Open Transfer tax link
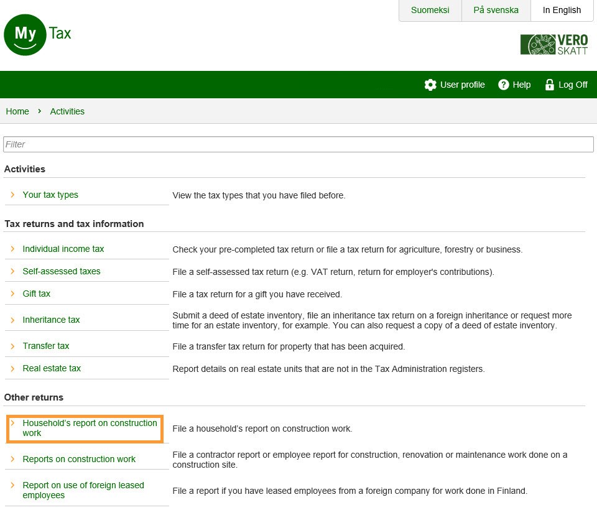597x510 pixels. pyautogui.click(x=46, y=346)
